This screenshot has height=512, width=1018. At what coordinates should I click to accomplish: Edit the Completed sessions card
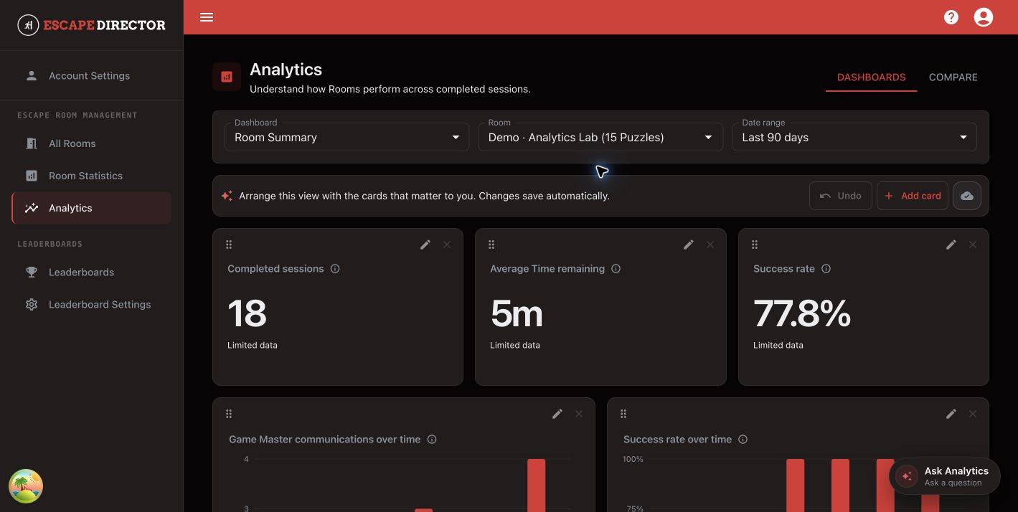[x=425, y=245]
